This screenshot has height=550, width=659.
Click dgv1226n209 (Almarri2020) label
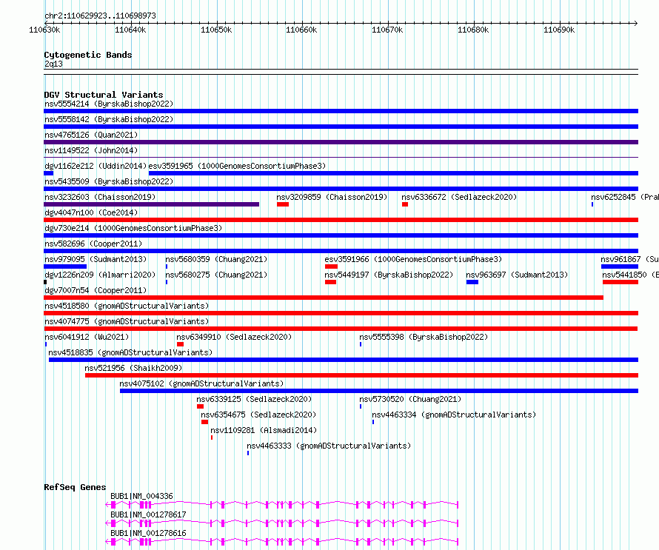point(100,275)
